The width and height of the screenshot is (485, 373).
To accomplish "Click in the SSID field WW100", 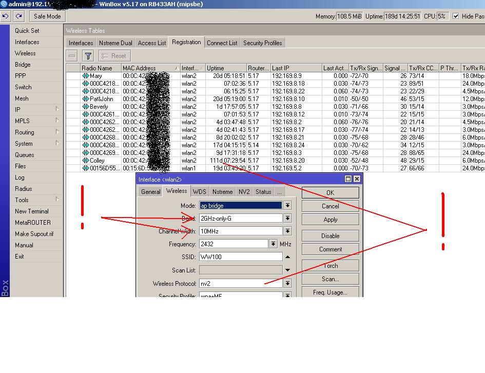I will [241, 257].
